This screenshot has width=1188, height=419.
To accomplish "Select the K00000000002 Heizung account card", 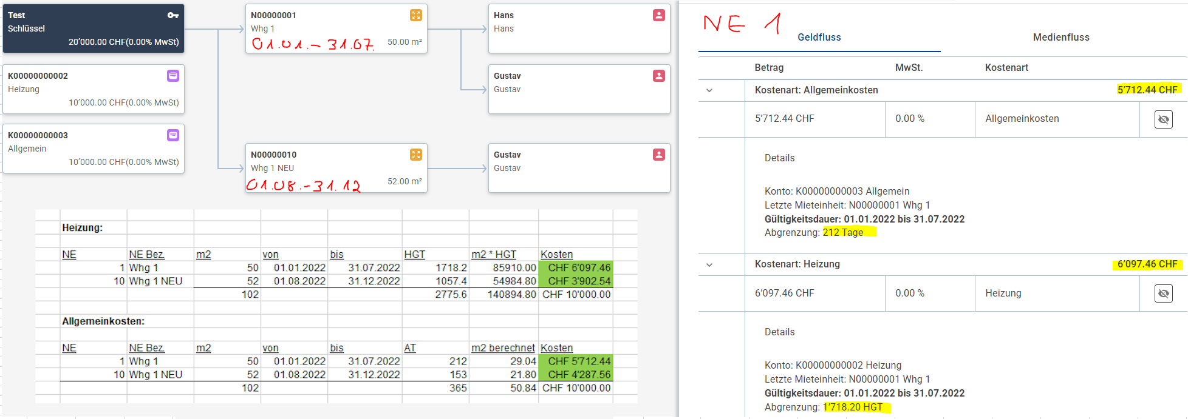I will pos(94,89).
